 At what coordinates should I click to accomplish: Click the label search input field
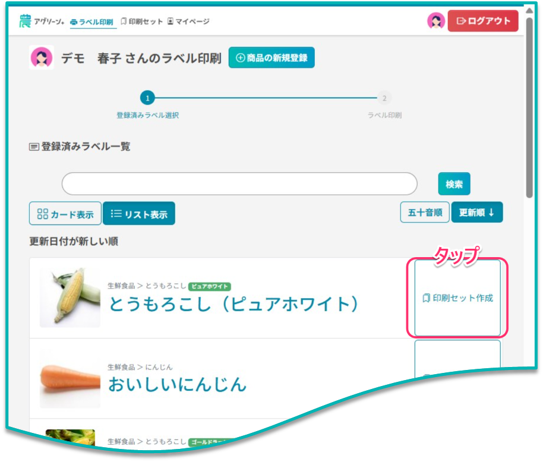click(239, 184)
